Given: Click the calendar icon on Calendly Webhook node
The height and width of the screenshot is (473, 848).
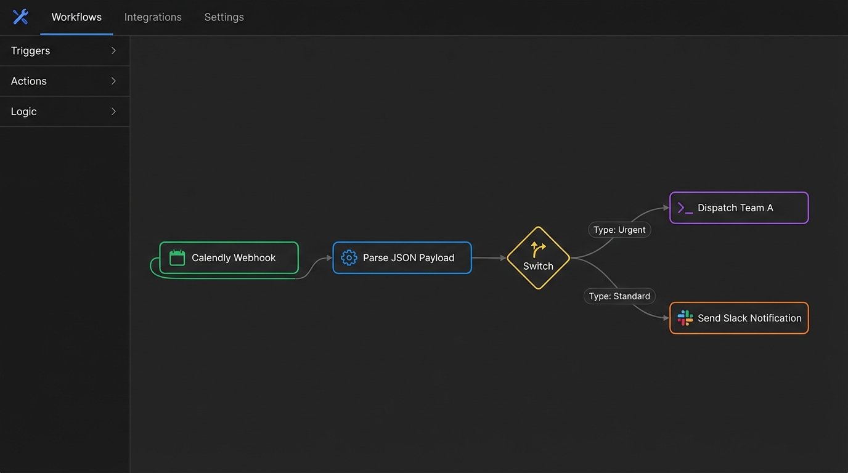Looking at the screenshot, I should click(177, 257).
